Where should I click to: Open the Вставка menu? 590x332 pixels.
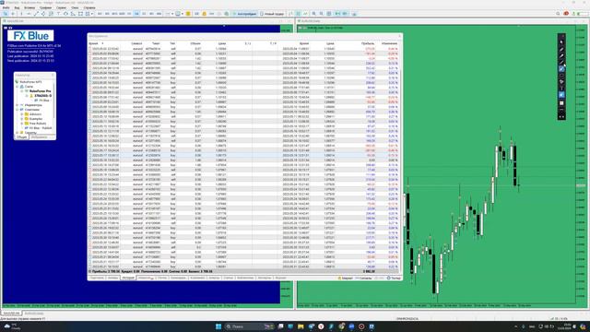coord(29,7)
